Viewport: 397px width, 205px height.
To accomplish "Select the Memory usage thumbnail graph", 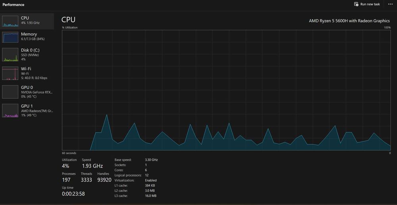I will coord(10,37).
